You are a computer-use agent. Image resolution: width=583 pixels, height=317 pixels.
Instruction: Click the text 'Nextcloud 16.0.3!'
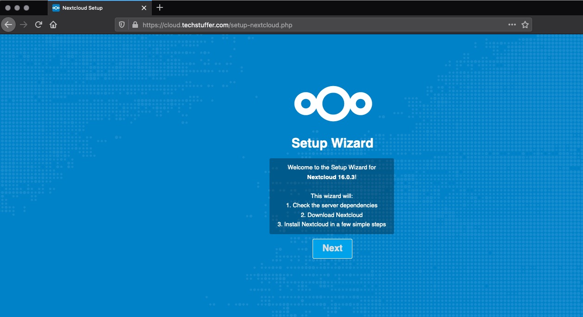click(x=332, y=177)
